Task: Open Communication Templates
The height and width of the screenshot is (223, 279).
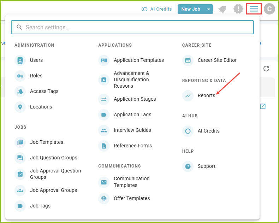Action: point(132,182)
